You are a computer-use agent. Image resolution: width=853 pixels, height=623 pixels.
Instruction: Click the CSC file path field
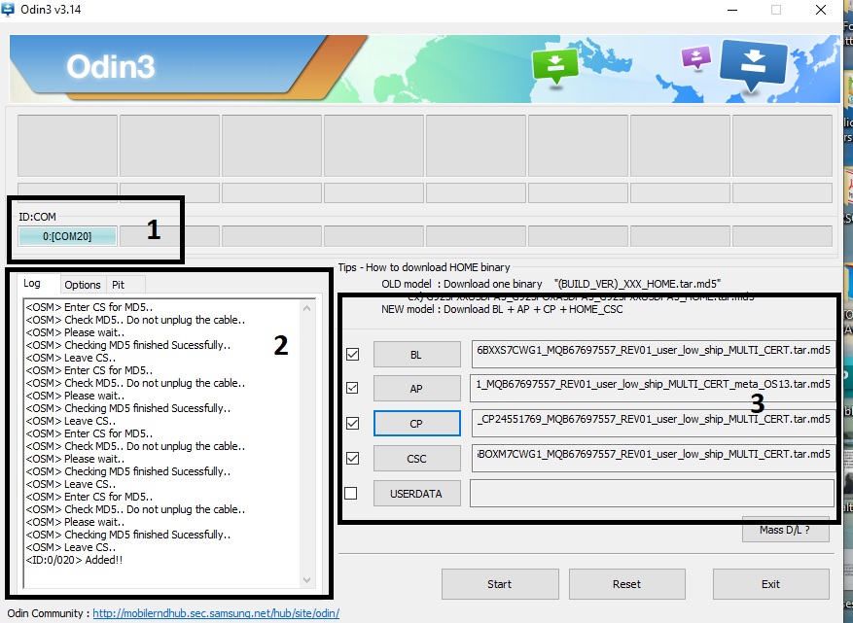pos(654,457)
